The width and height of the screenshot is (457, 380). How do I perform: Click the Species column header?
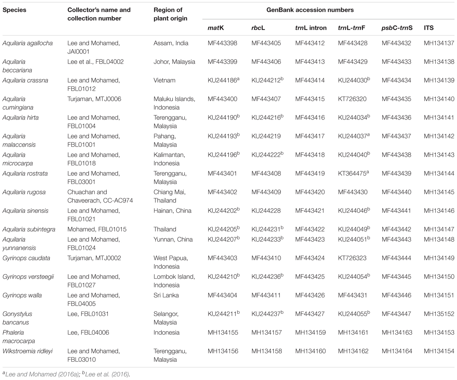pyautogui.click(x=14, y=10)
